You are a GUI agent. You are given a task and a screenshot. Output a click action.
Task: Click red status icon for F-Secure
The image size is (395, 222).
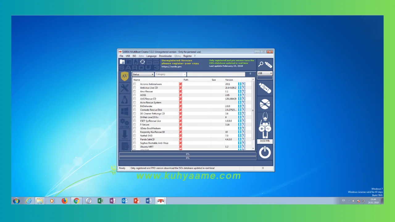coord(181,125)
